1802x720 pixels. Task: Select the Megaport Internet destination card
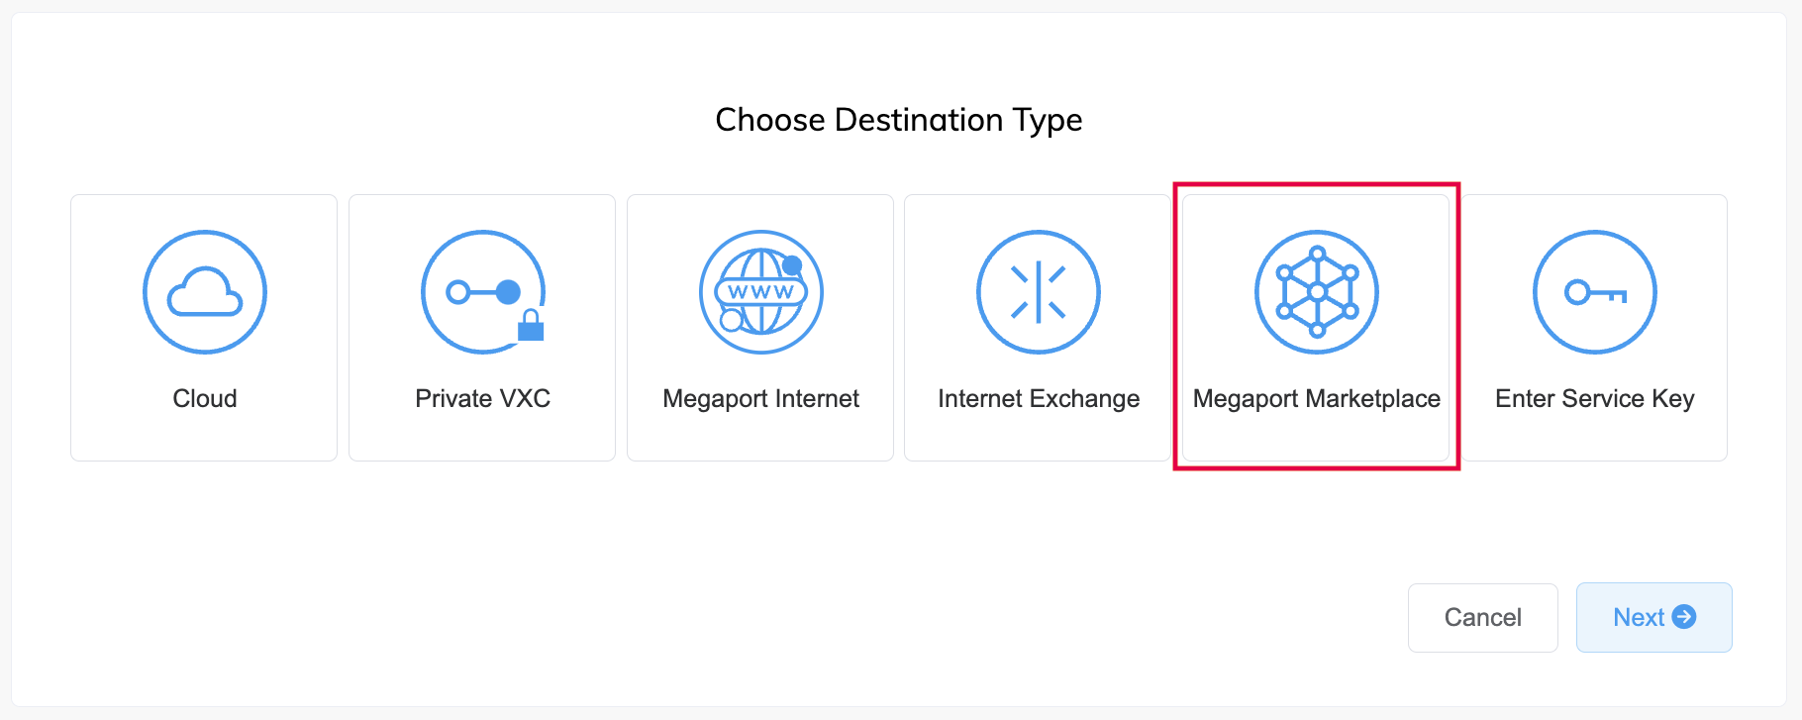[760, 327]
